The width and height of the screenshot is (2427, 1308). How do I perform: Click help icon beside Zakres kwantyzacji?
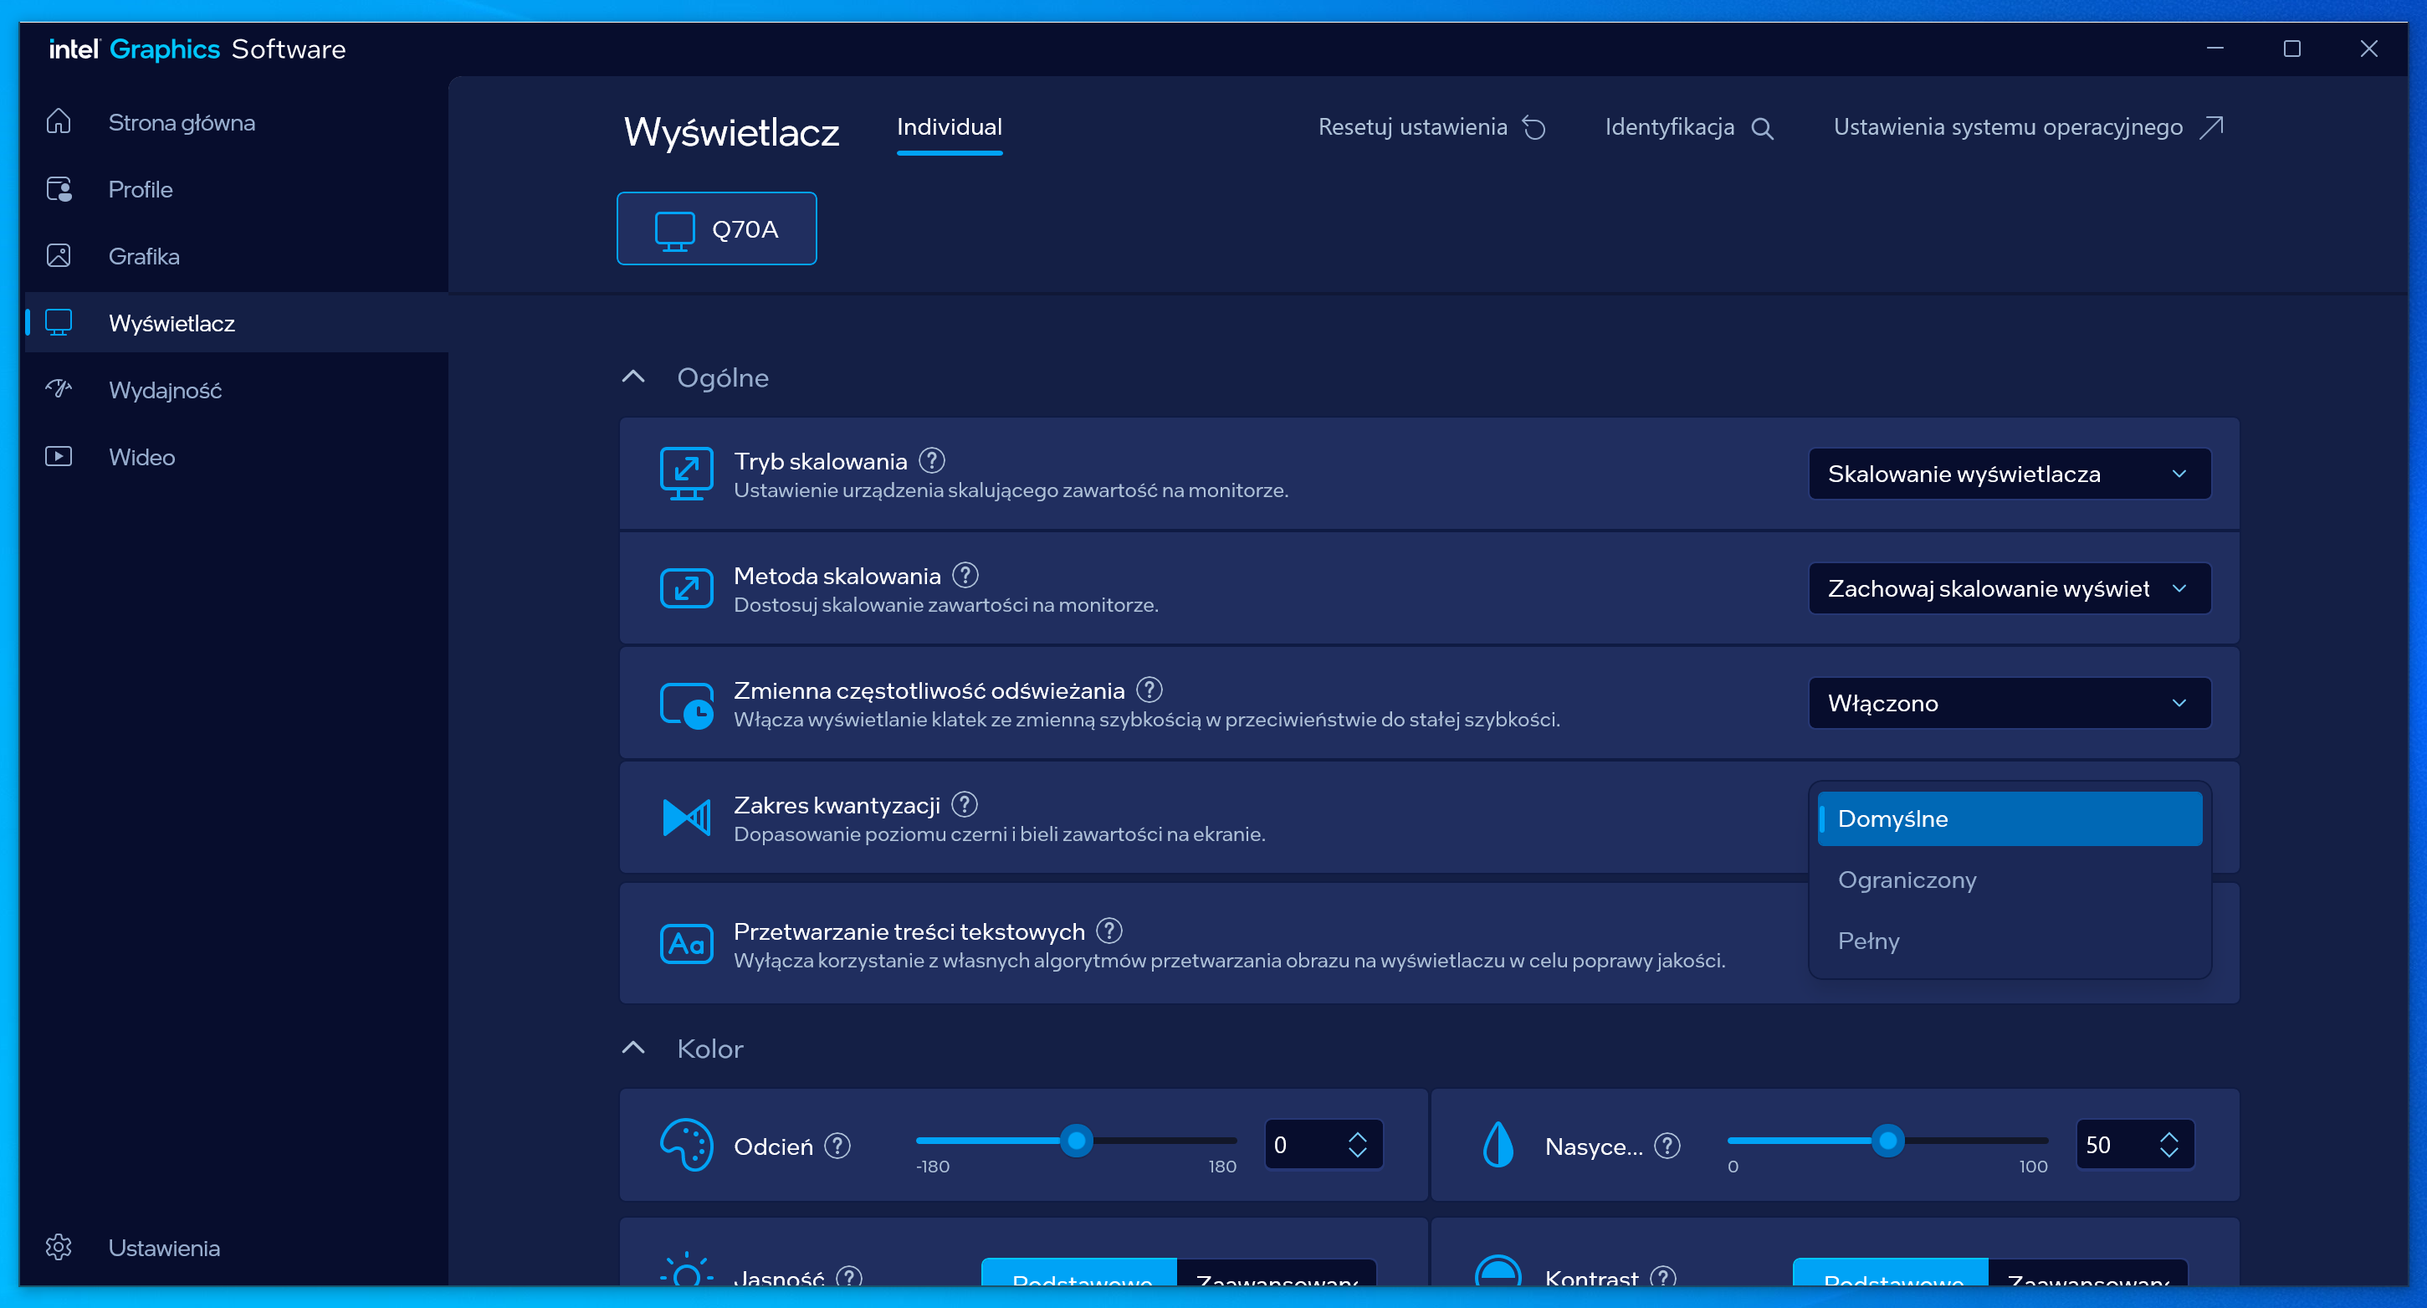click(964, 805)
